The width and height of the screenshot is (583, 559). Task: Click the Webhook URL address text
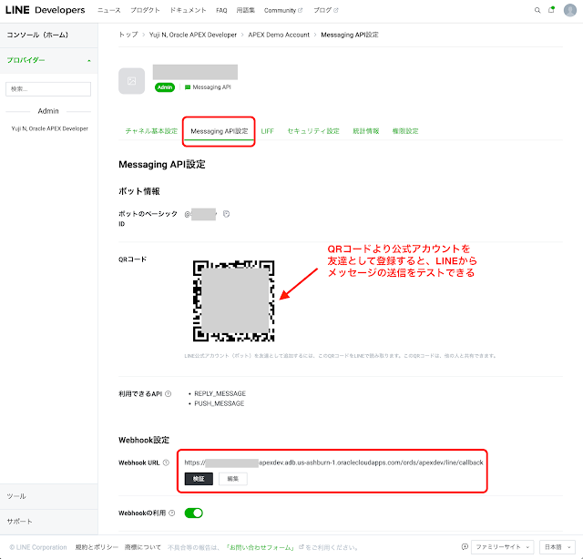[333, 462]
